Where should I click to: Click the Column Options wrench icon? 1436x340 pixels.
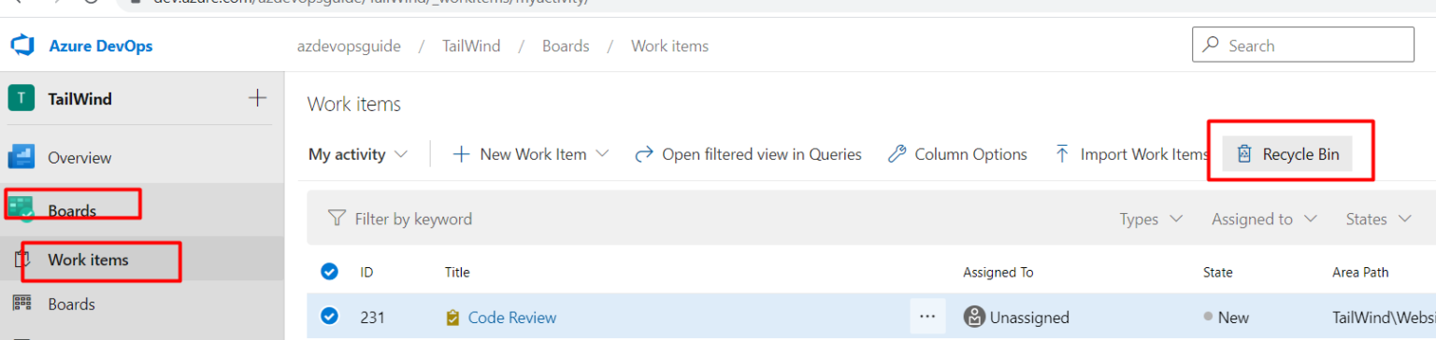[897, 154]
